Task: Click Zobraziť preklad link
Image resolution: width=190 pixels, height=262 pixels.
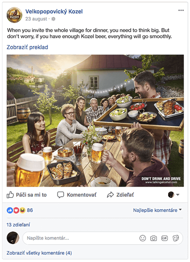Action: (27, 47)
